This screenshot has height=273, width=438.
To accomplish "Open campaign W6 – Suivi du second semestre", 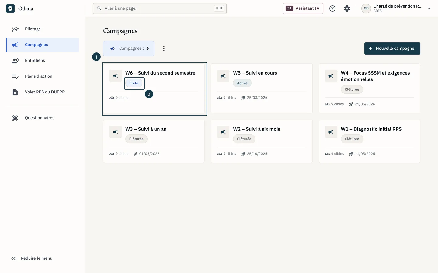I will (154, 89).
